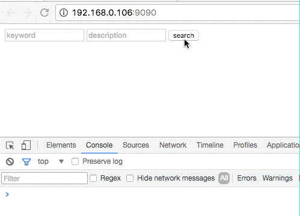
Task: Tick Hide network messages checkbox
Action: (x=130, y=178)
